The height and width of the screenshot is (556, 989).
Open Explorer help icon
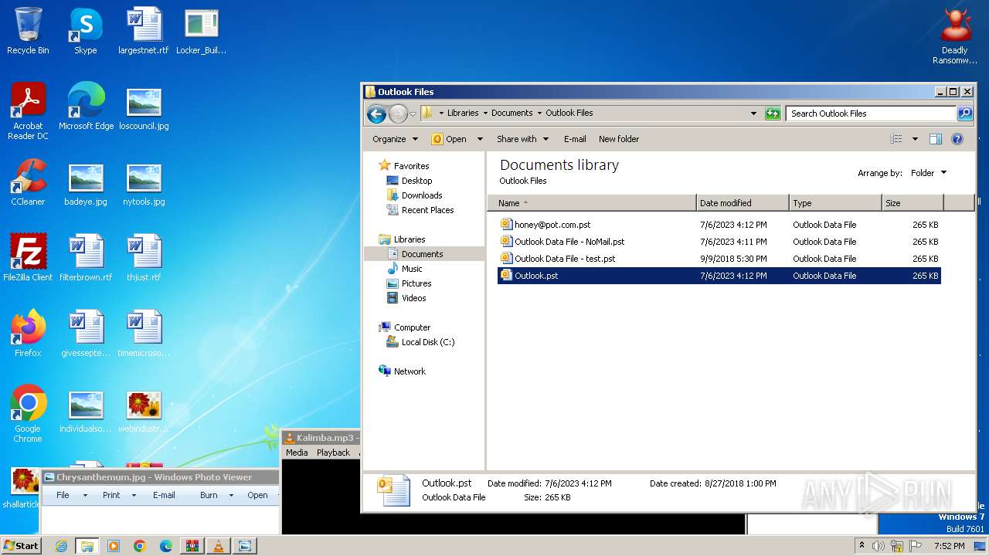click(x=957, y=139)
